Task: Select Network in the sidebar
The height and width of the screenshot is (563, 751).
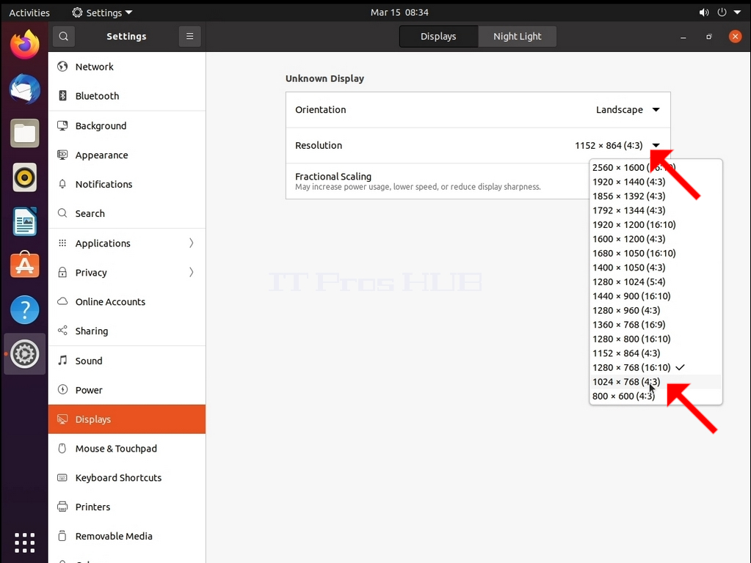Action: click(x=127, y=67)
